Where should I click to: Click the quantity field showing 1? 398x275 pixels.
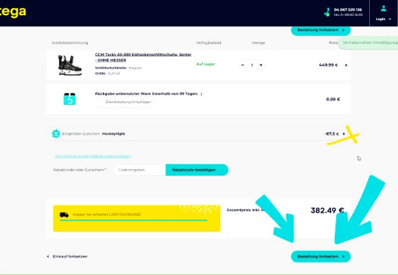click(252, 65)
